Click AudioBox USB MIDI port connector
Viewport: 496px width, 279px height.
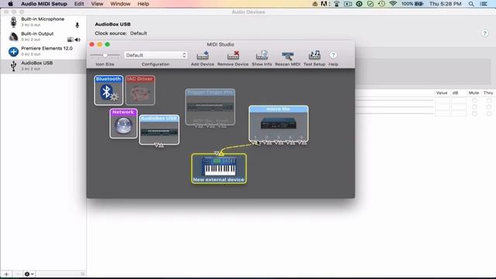click(x=159, y=145)
